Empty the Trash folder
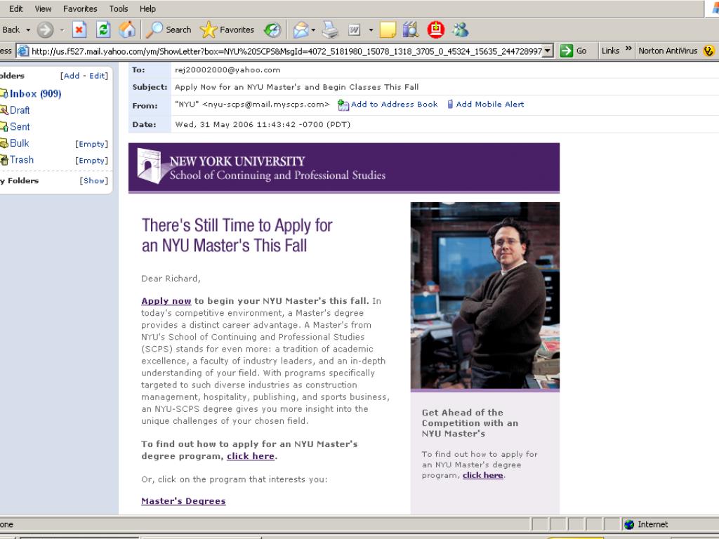719x539 pixels. [92, 161]
